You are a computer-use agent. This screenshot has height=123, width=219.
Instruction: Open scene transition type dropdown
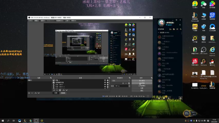coord(121,81)
